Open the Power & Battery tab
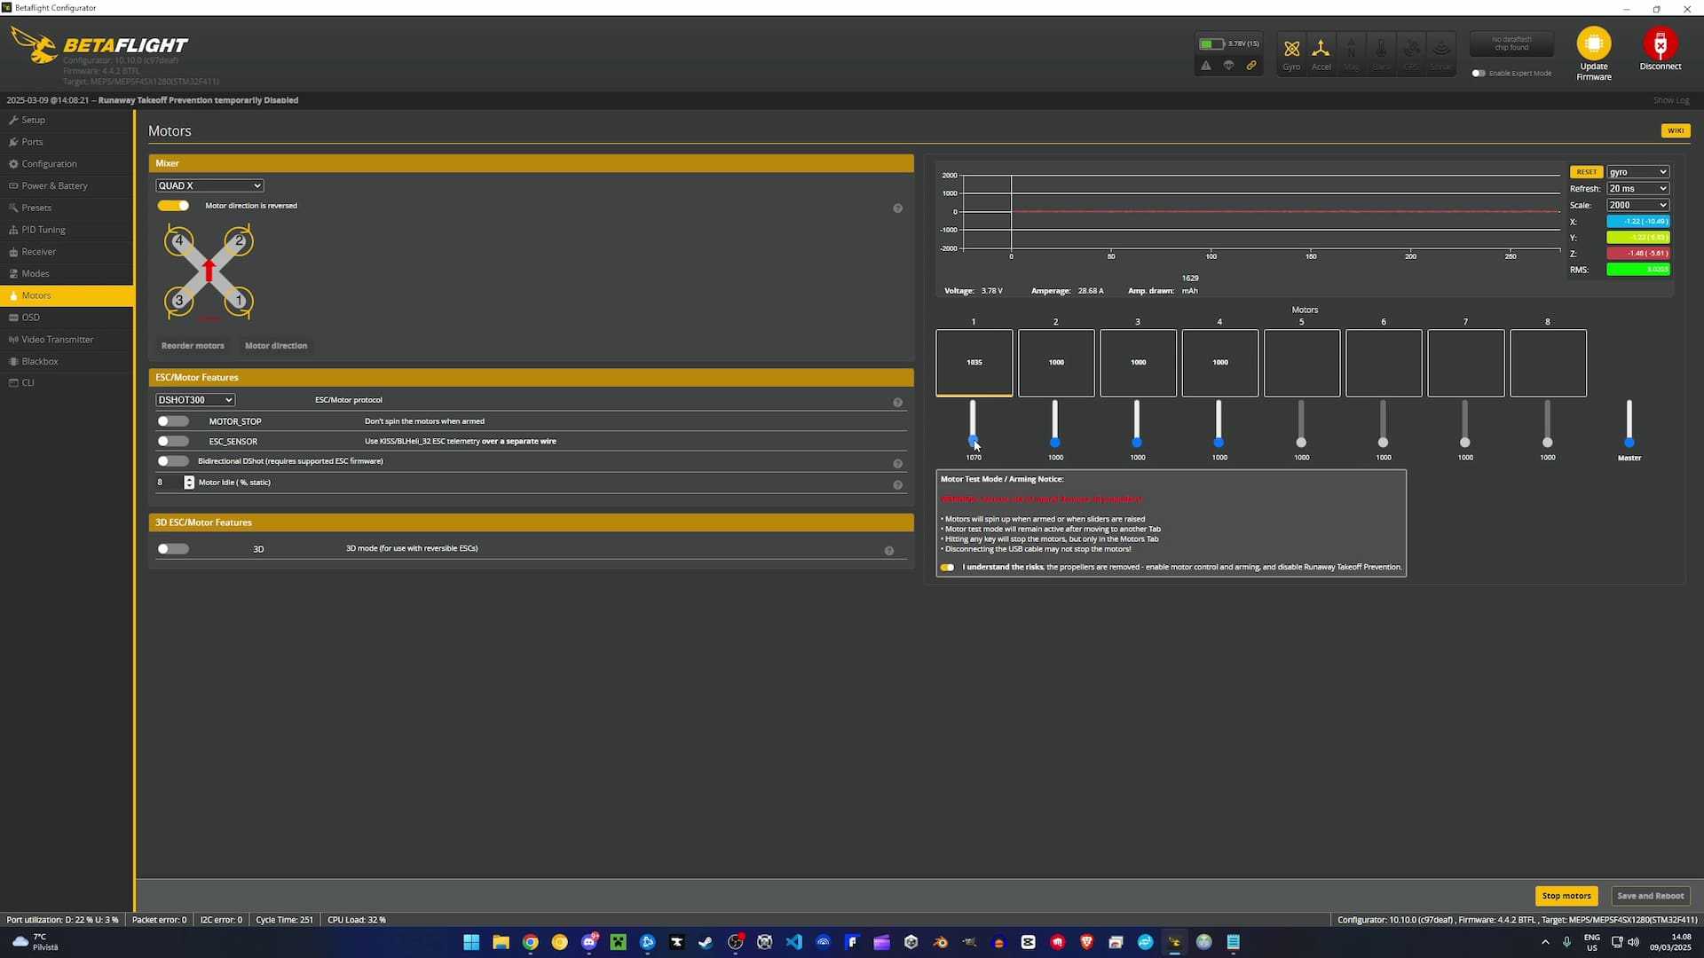 (x=67, y=186)
